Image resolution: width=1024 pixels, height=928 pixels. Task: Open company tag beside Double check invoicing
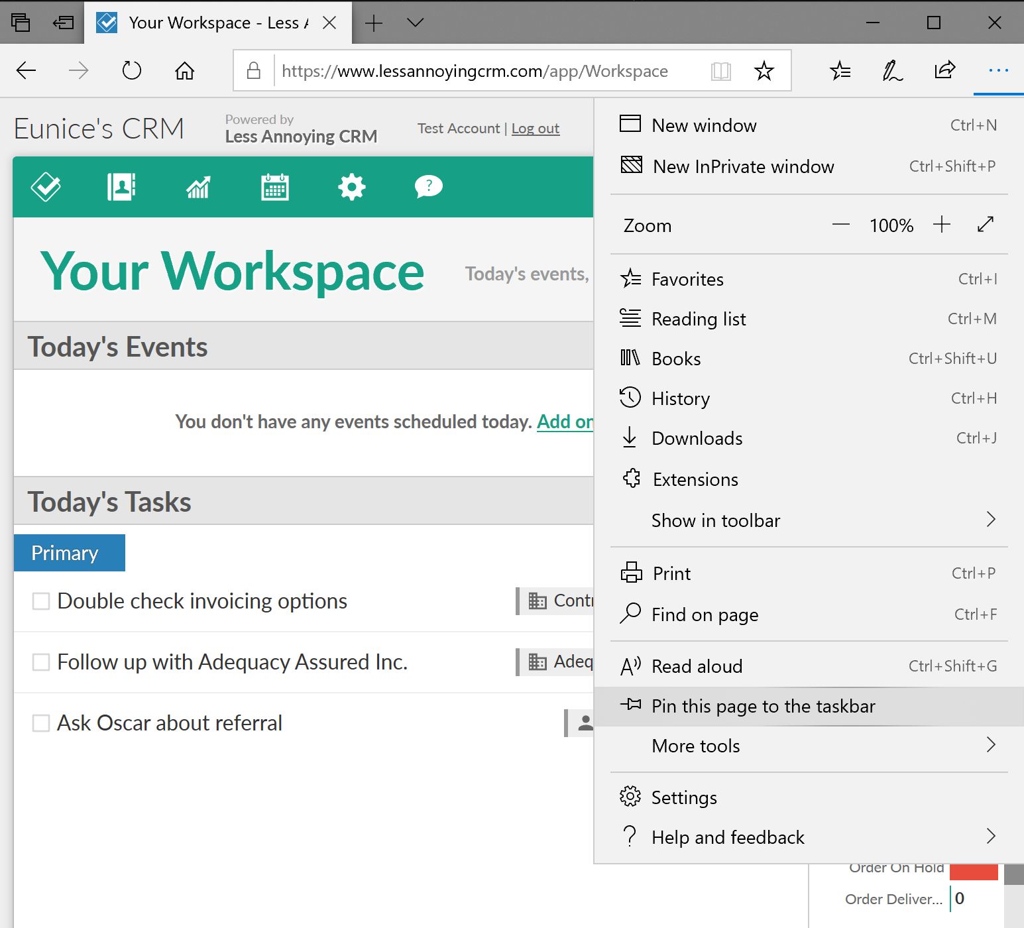555,601
